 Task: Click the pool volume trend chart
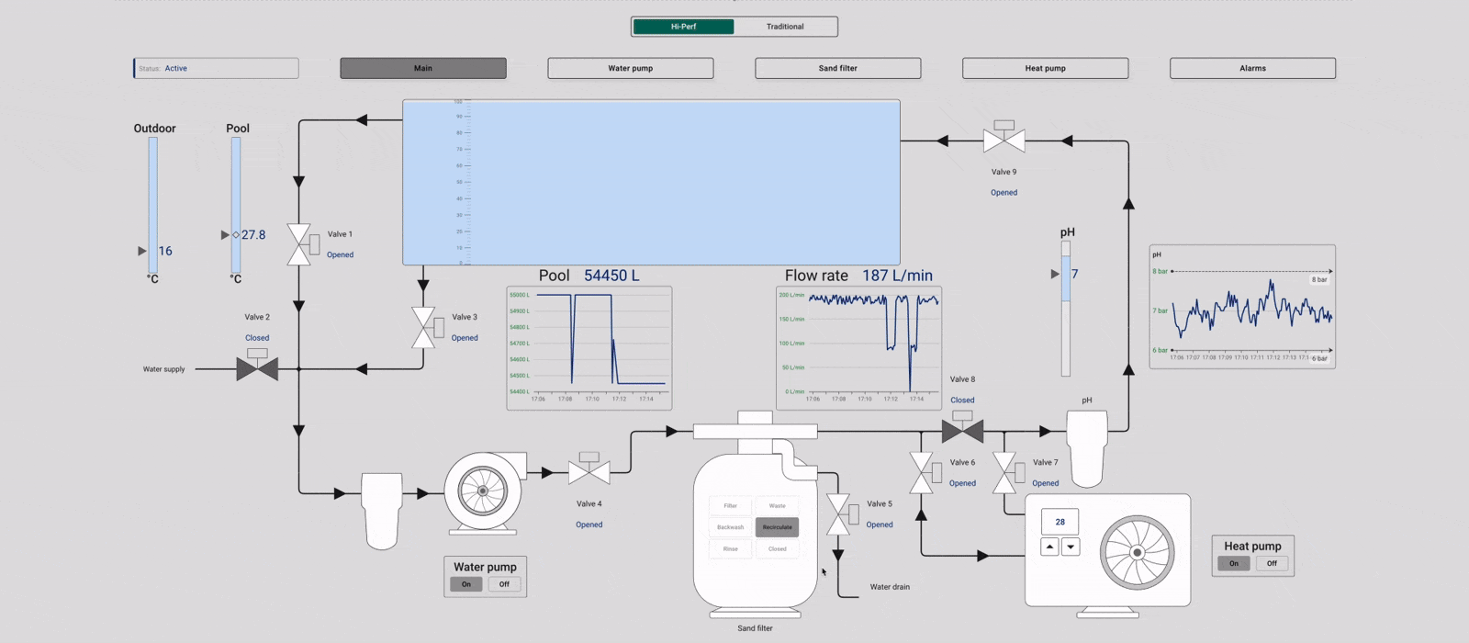click(589, 348)
